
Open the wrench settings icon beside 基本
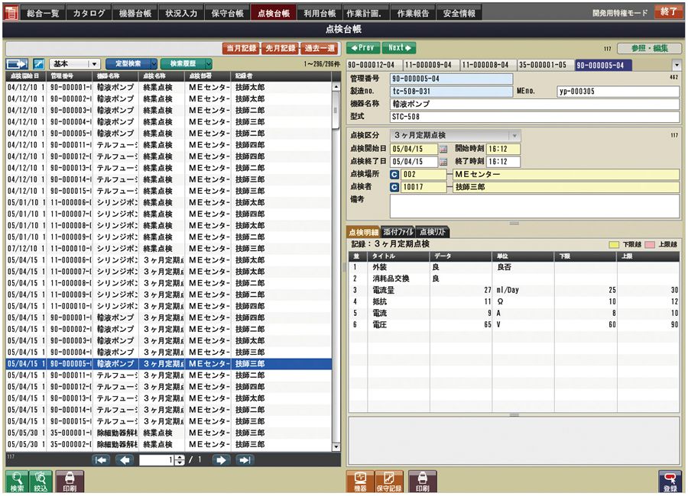click(39, 64)
